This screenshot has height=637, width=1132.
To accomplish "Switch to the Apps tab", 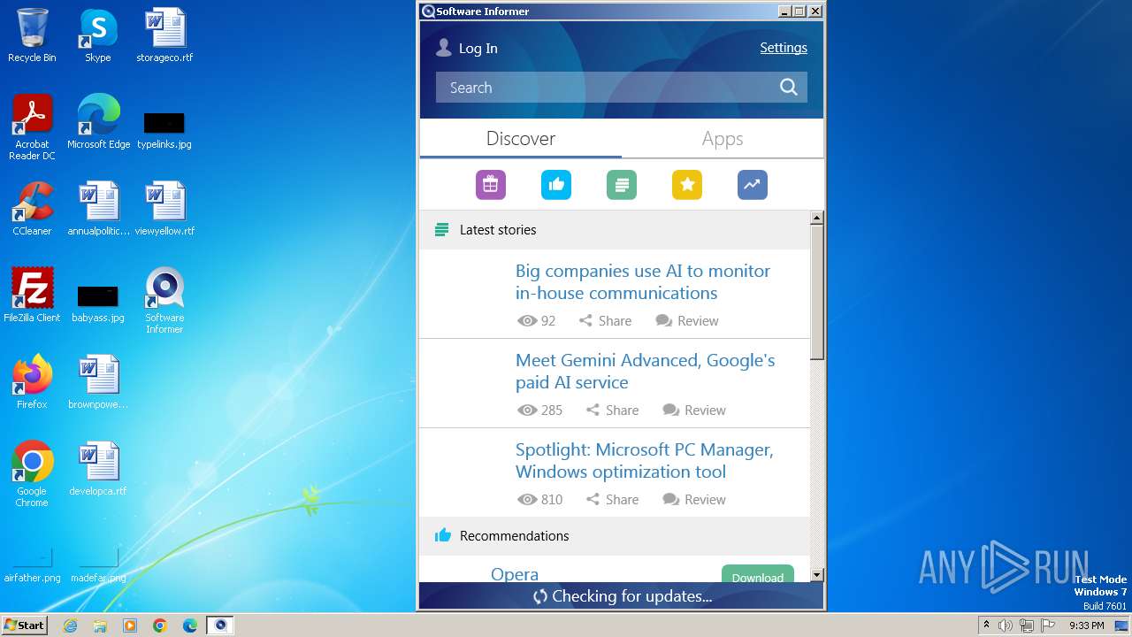I will pyautogui.click(x=723, y=138).
